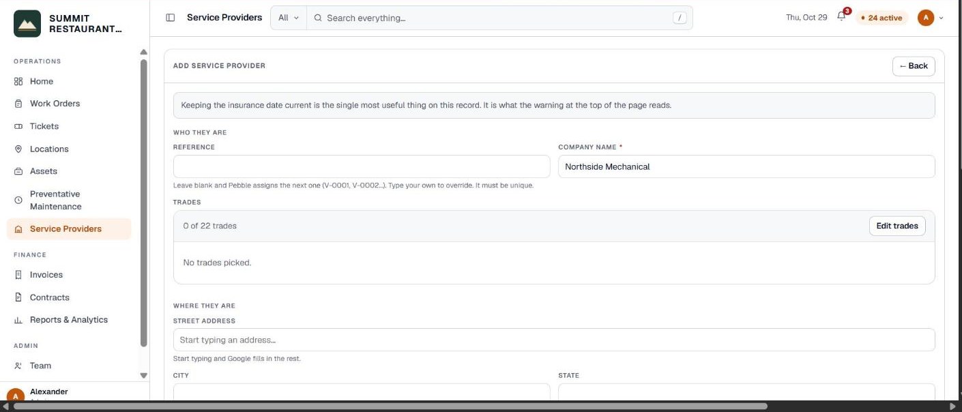
Task: Click Edit trades button
Action: (897, 226)
